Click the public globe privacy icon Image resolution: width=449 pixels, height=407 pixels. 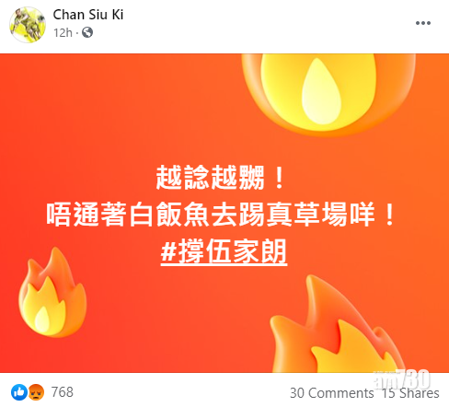tap(87, 32)
